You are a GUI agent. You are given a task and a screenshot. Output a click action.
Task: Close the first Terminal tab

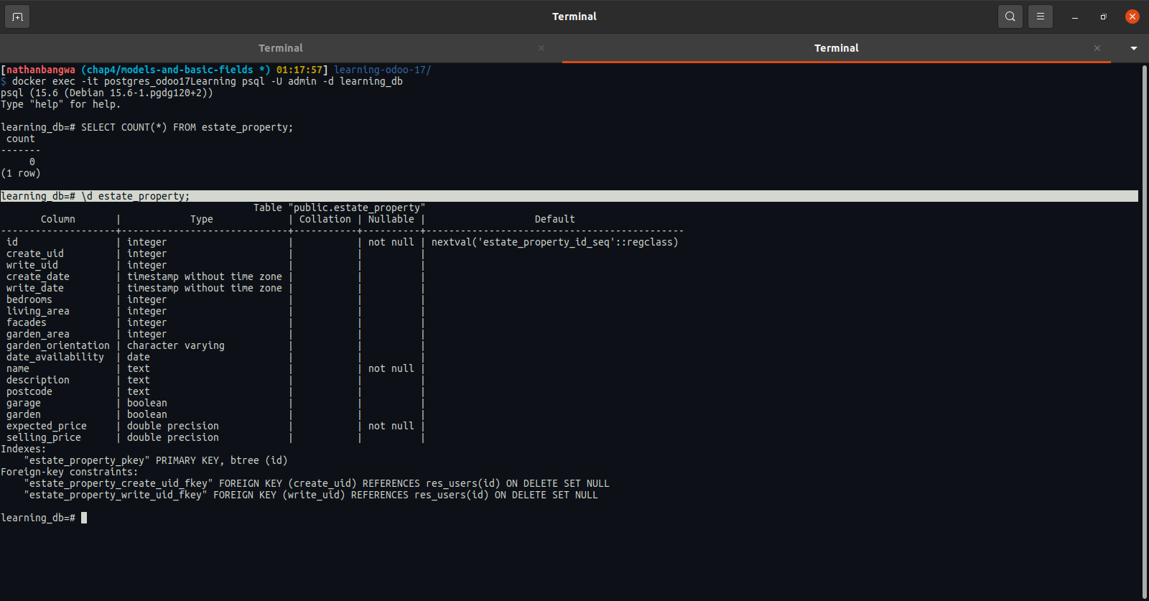541,48
